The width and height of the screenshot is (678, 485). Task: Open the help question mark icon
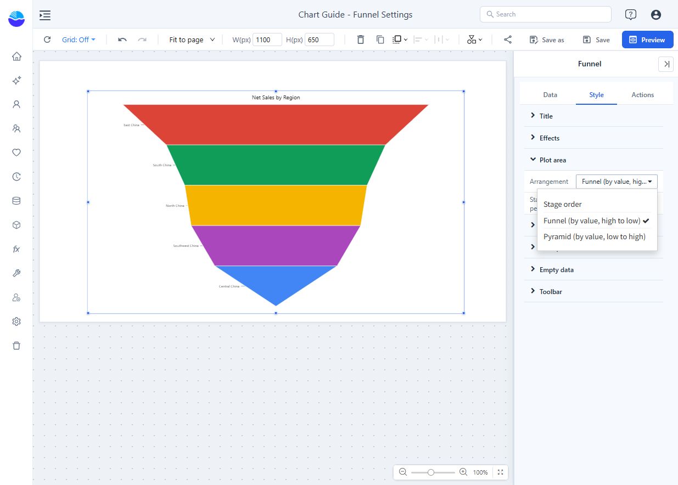(x=631, y=15)
